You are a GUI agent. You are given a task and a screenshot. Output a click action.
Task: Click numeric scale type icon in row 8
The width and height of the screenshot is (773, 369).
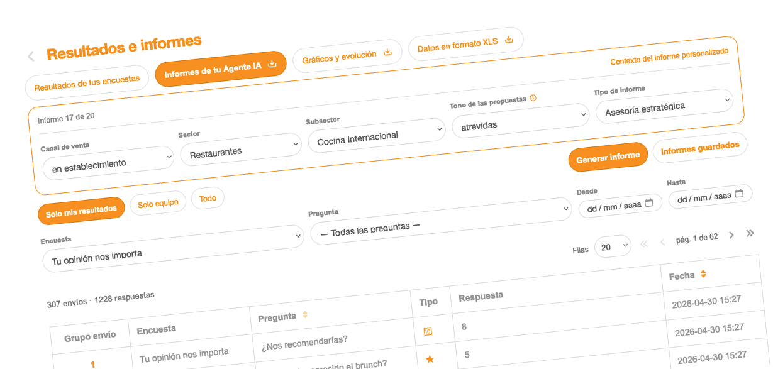428,331
